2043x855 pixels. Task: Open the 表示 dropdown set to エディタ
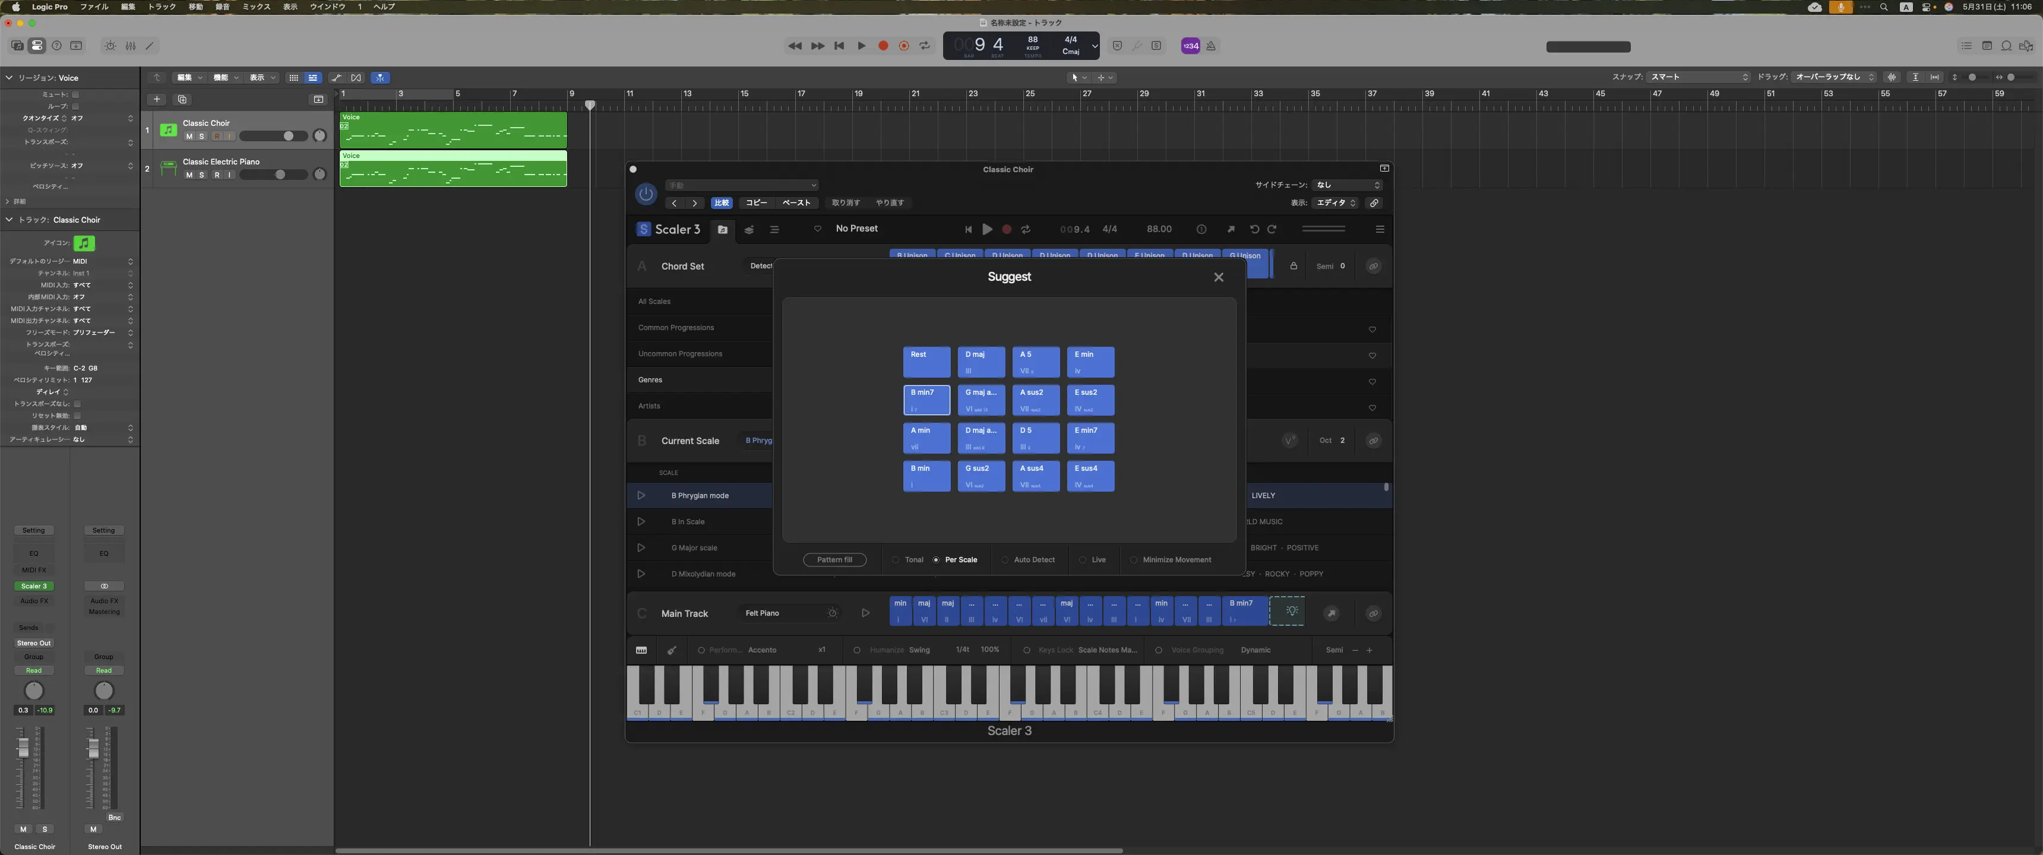1336,203
